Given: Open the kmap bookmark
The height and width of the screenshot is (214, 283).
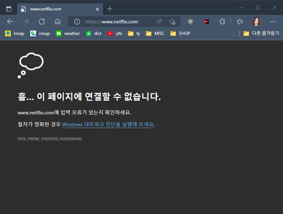Looking at the screenshot, I should click(15, 33).
